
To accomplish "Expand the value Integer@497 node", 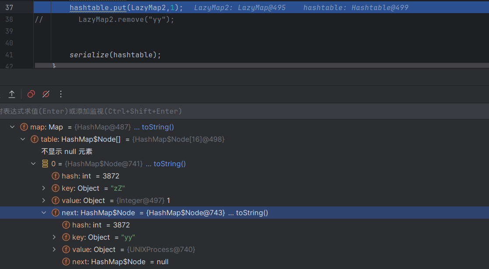I will coord(43,200).
